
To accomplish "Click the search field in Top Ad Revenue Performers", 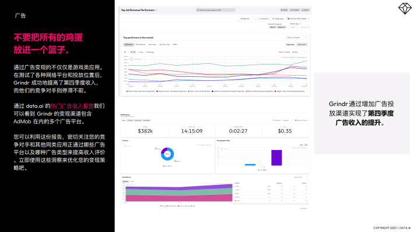I will pyautogui.click(x=215, y=10).
